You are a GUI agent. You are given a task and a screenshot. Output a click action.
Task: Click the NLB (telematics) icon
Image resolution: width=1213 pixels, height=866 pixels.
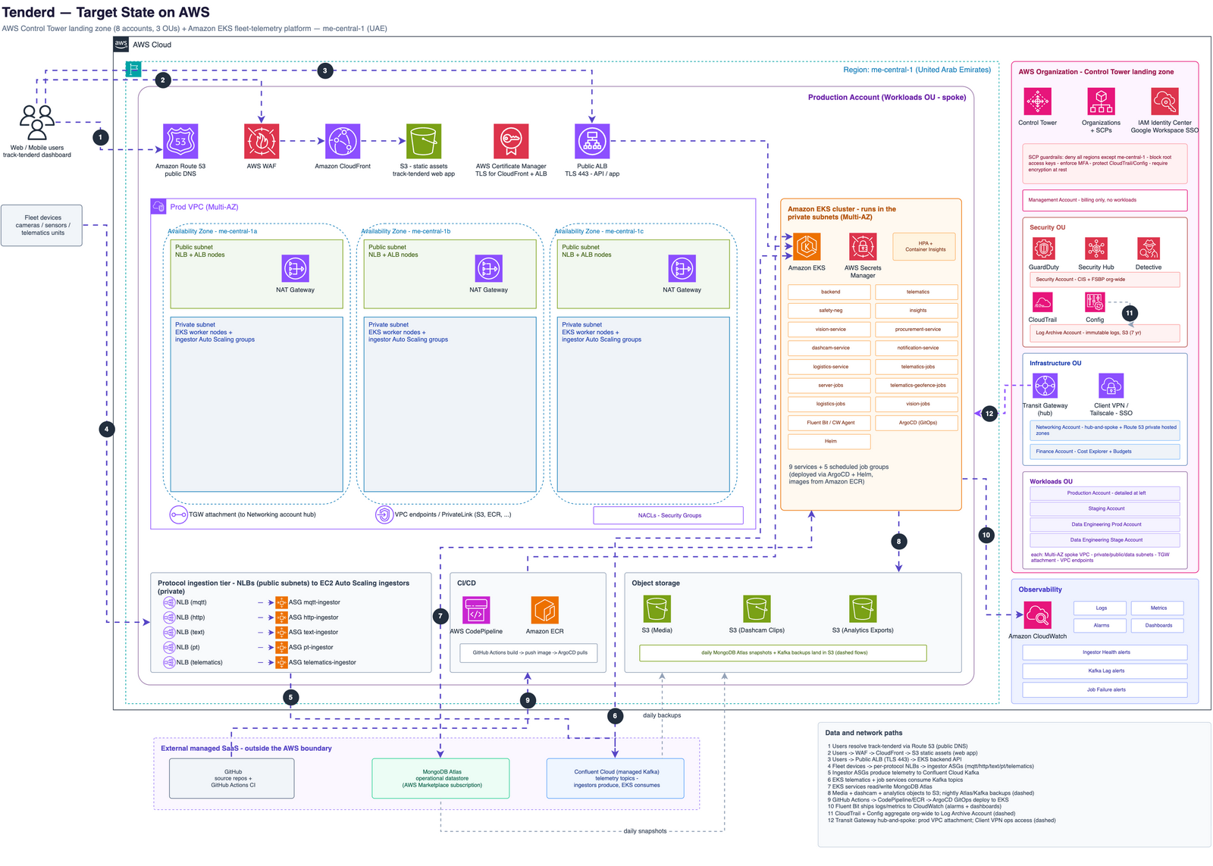(169, 662)
